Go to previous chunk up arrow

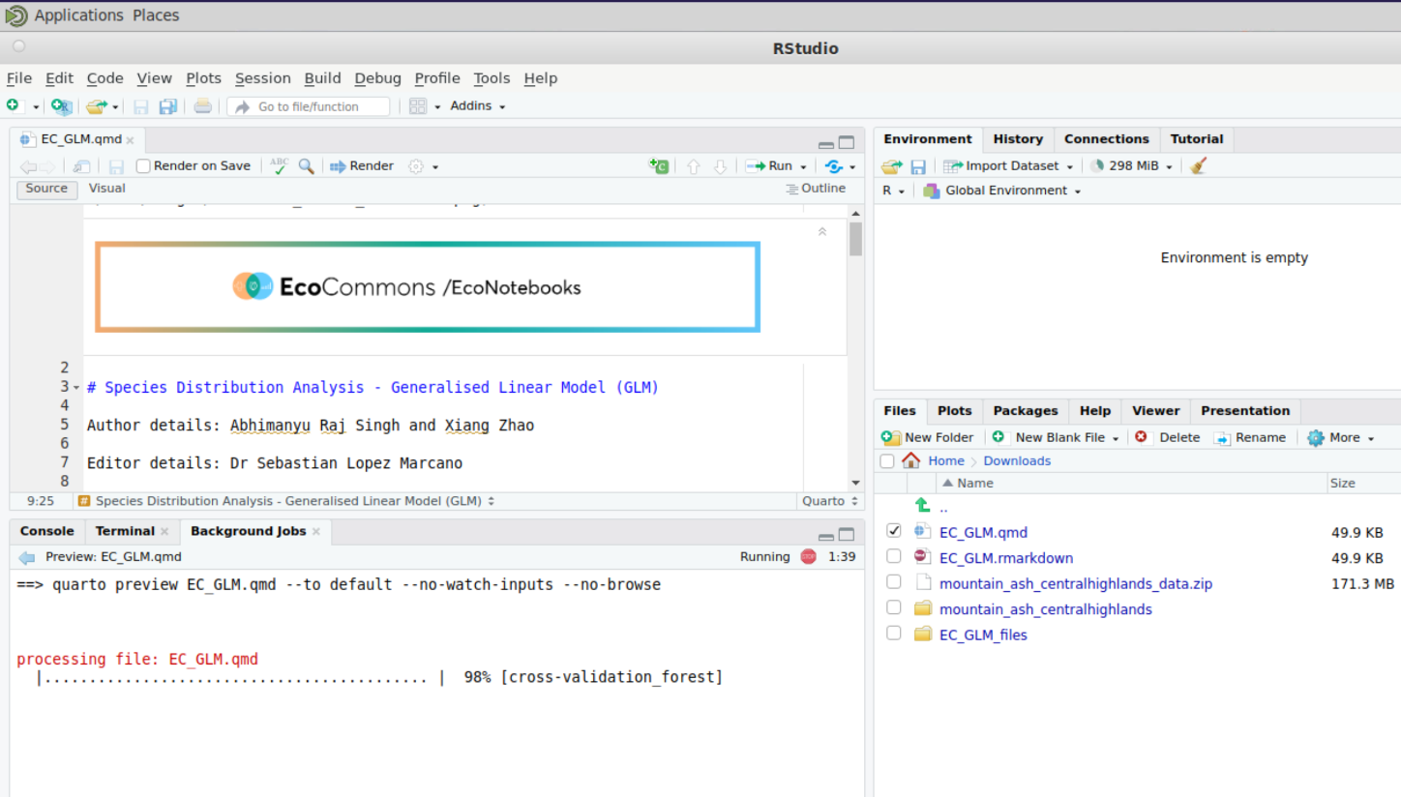click(x=693, y=166)
